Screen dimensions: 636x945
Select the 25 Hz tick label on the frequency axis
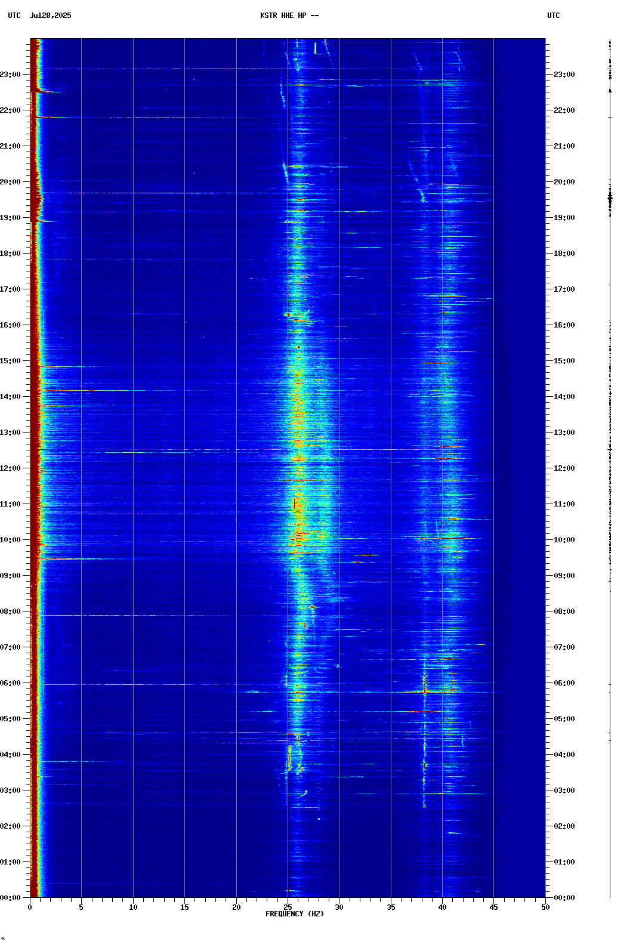click(x=288, y=907)
